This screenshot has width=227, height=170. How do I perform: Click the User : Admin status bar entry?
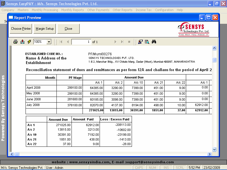[x=54, y=168]
